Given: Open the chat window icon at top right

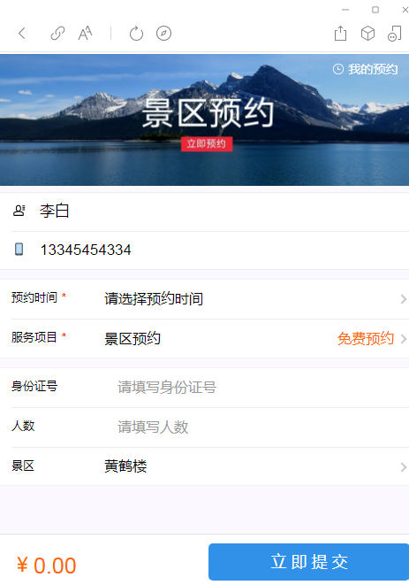Looking at the screenshot, I should 395,34.
